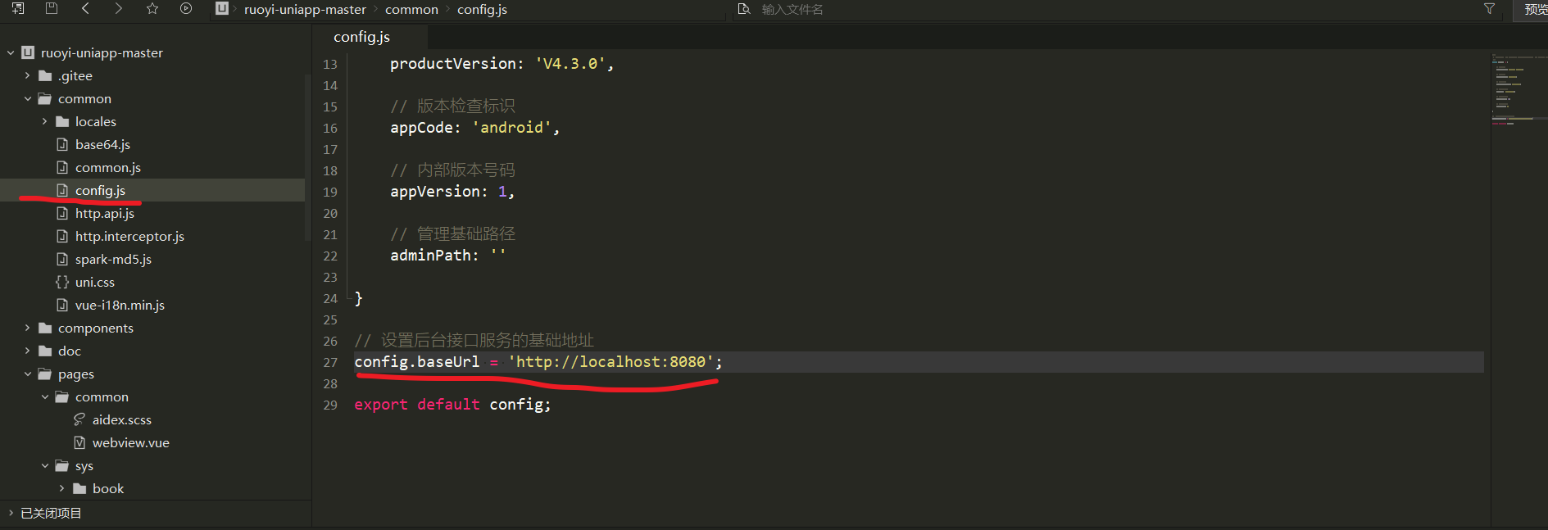The image size is (1548, 530).
Task: Expand the 已关闭项目 section
Action: pyautogui.click(x=11, y=513)
